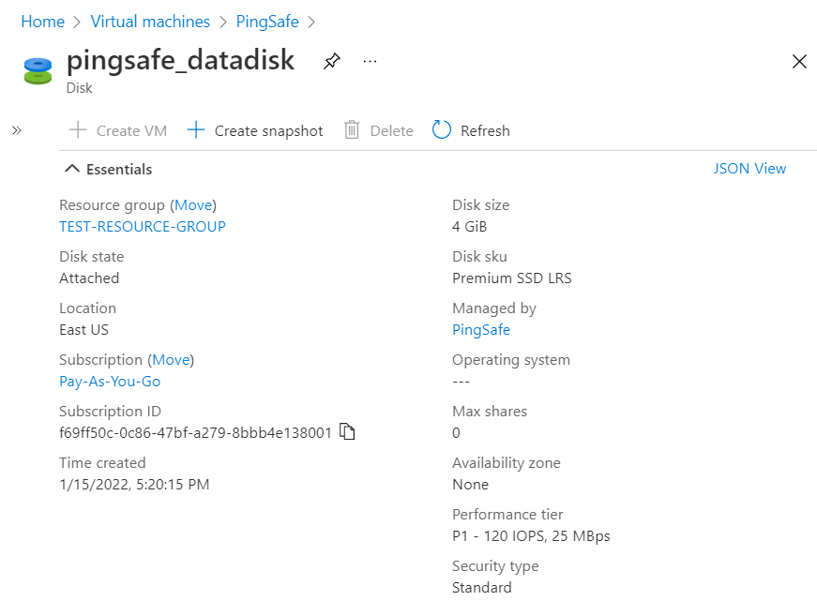The width and height of the screenshot is (817, 616).
Task: Click the Create snapshot button
Action: [x=255, y=130]
